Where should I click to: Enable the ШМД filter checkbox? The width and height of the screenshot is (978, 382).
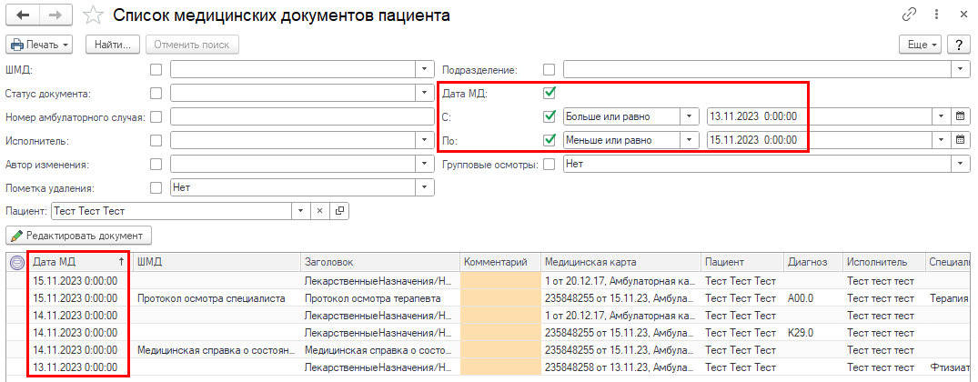click(x=156, y=69)
